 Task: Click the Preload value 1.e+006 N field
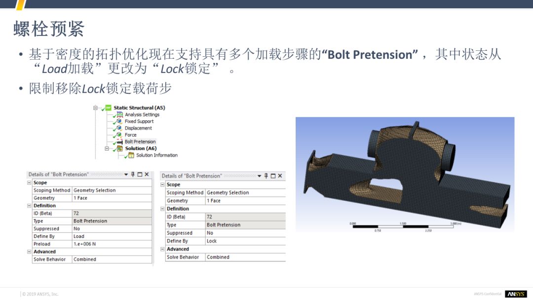click(112, 244)
